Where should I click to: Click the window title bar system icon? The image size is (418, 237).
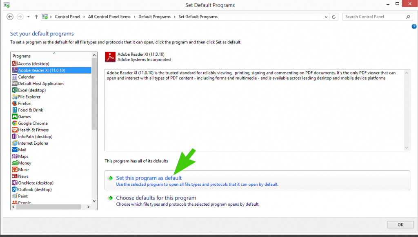(7, 5)
